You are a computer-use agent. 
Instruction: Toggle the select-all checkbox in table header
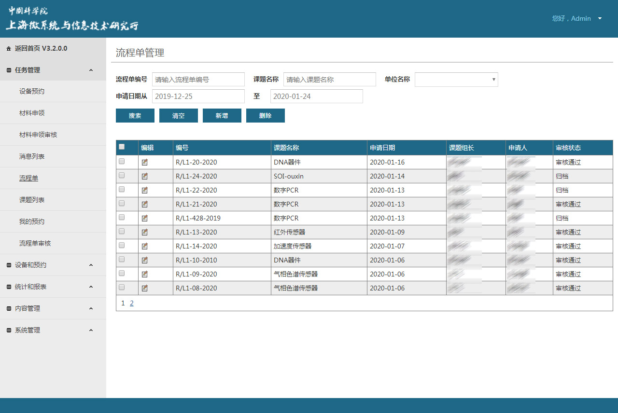click(122, 147)
